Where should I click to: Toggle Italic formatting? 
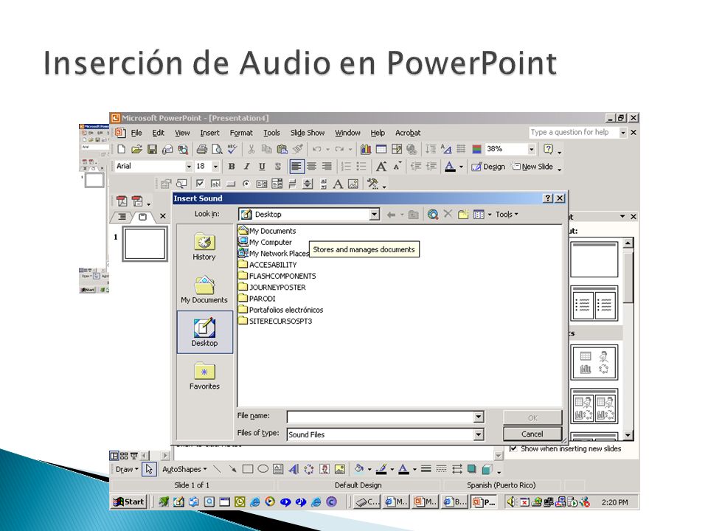(247, 167)
